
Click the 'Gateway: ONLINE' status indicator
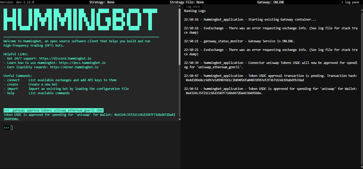[x=271, y=2]
